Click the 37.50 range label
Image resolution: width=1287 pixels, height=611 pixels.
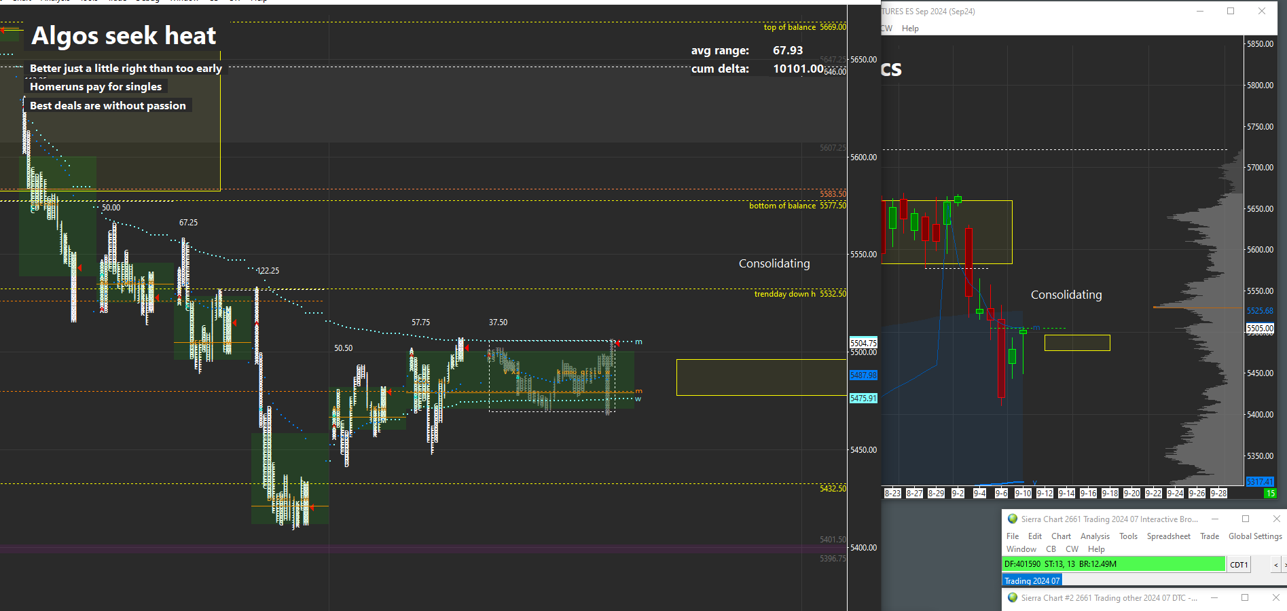pos(498,322)
